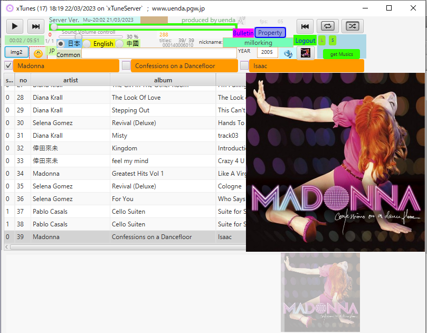This screenshot has width=427, height=333.
Task: Click the small album art button
Action: click(305, 53)
